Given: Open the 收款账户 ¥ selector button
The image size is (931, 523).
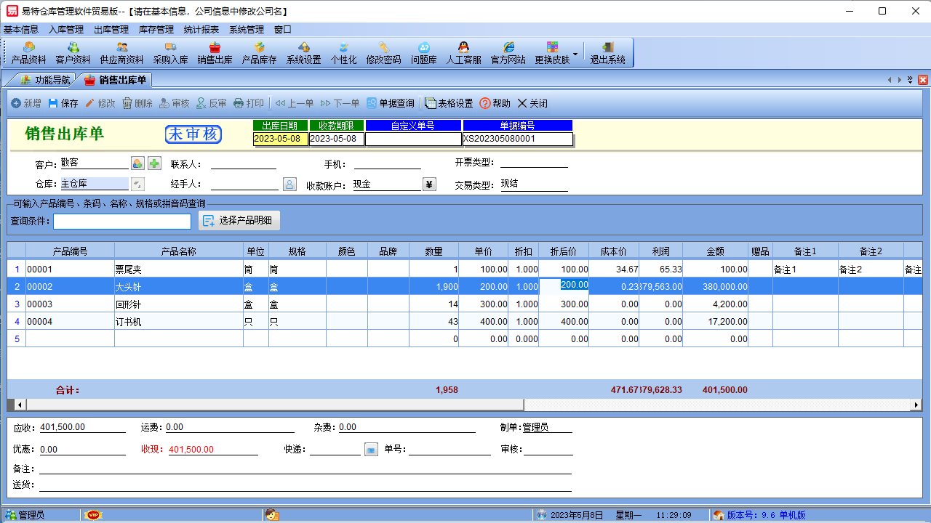Looking at the screenshot, I should click(x=429, y=185).
